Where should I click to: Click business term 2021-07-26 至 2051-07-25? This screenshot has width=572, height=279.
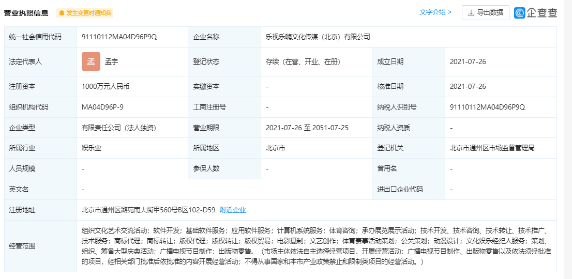click(307, 128)
